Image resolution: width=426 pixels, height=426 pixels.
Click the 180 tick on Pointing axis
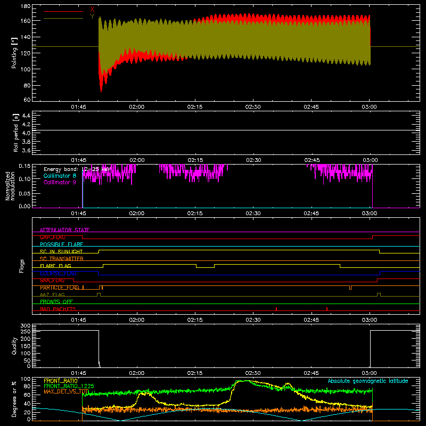click(x=25, y=6)
